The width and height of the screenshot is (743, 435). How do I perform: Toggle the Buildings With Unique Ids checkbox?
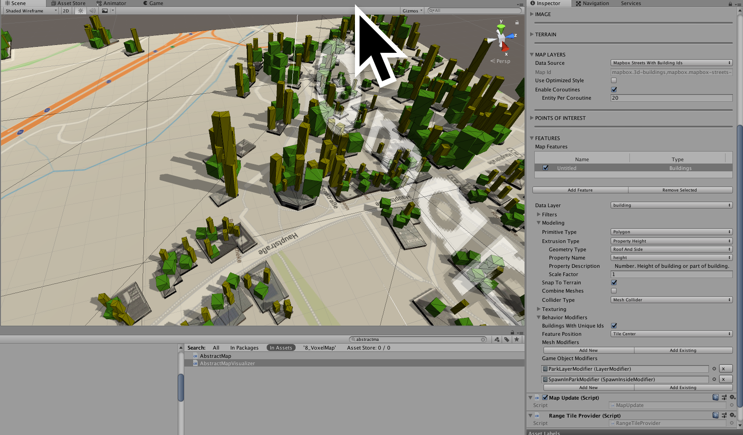coord(614,325)
